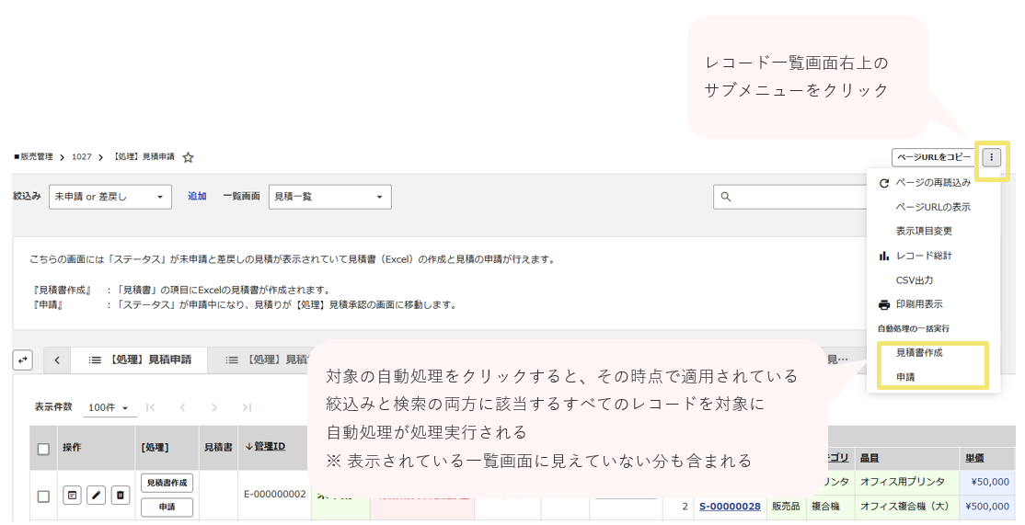Open the three-dot submenu beside ページURLをコピー
Screen dimensions: 1025x525
coord(991,157)
